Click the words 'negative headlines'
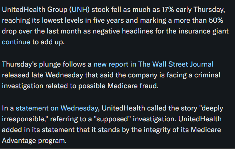235x149 pixels. click(x=123, y=31)
